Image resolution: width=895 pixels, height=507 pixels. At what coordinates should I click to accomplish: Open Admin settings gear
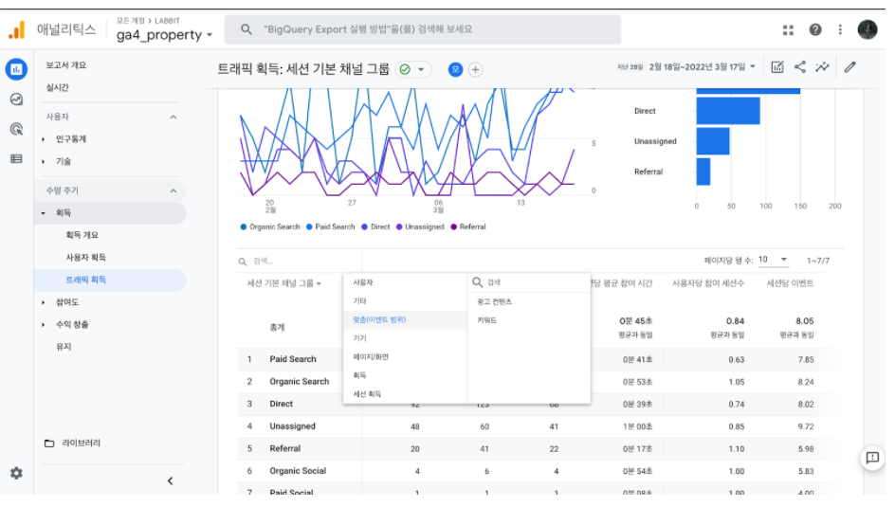coord(16,473)
